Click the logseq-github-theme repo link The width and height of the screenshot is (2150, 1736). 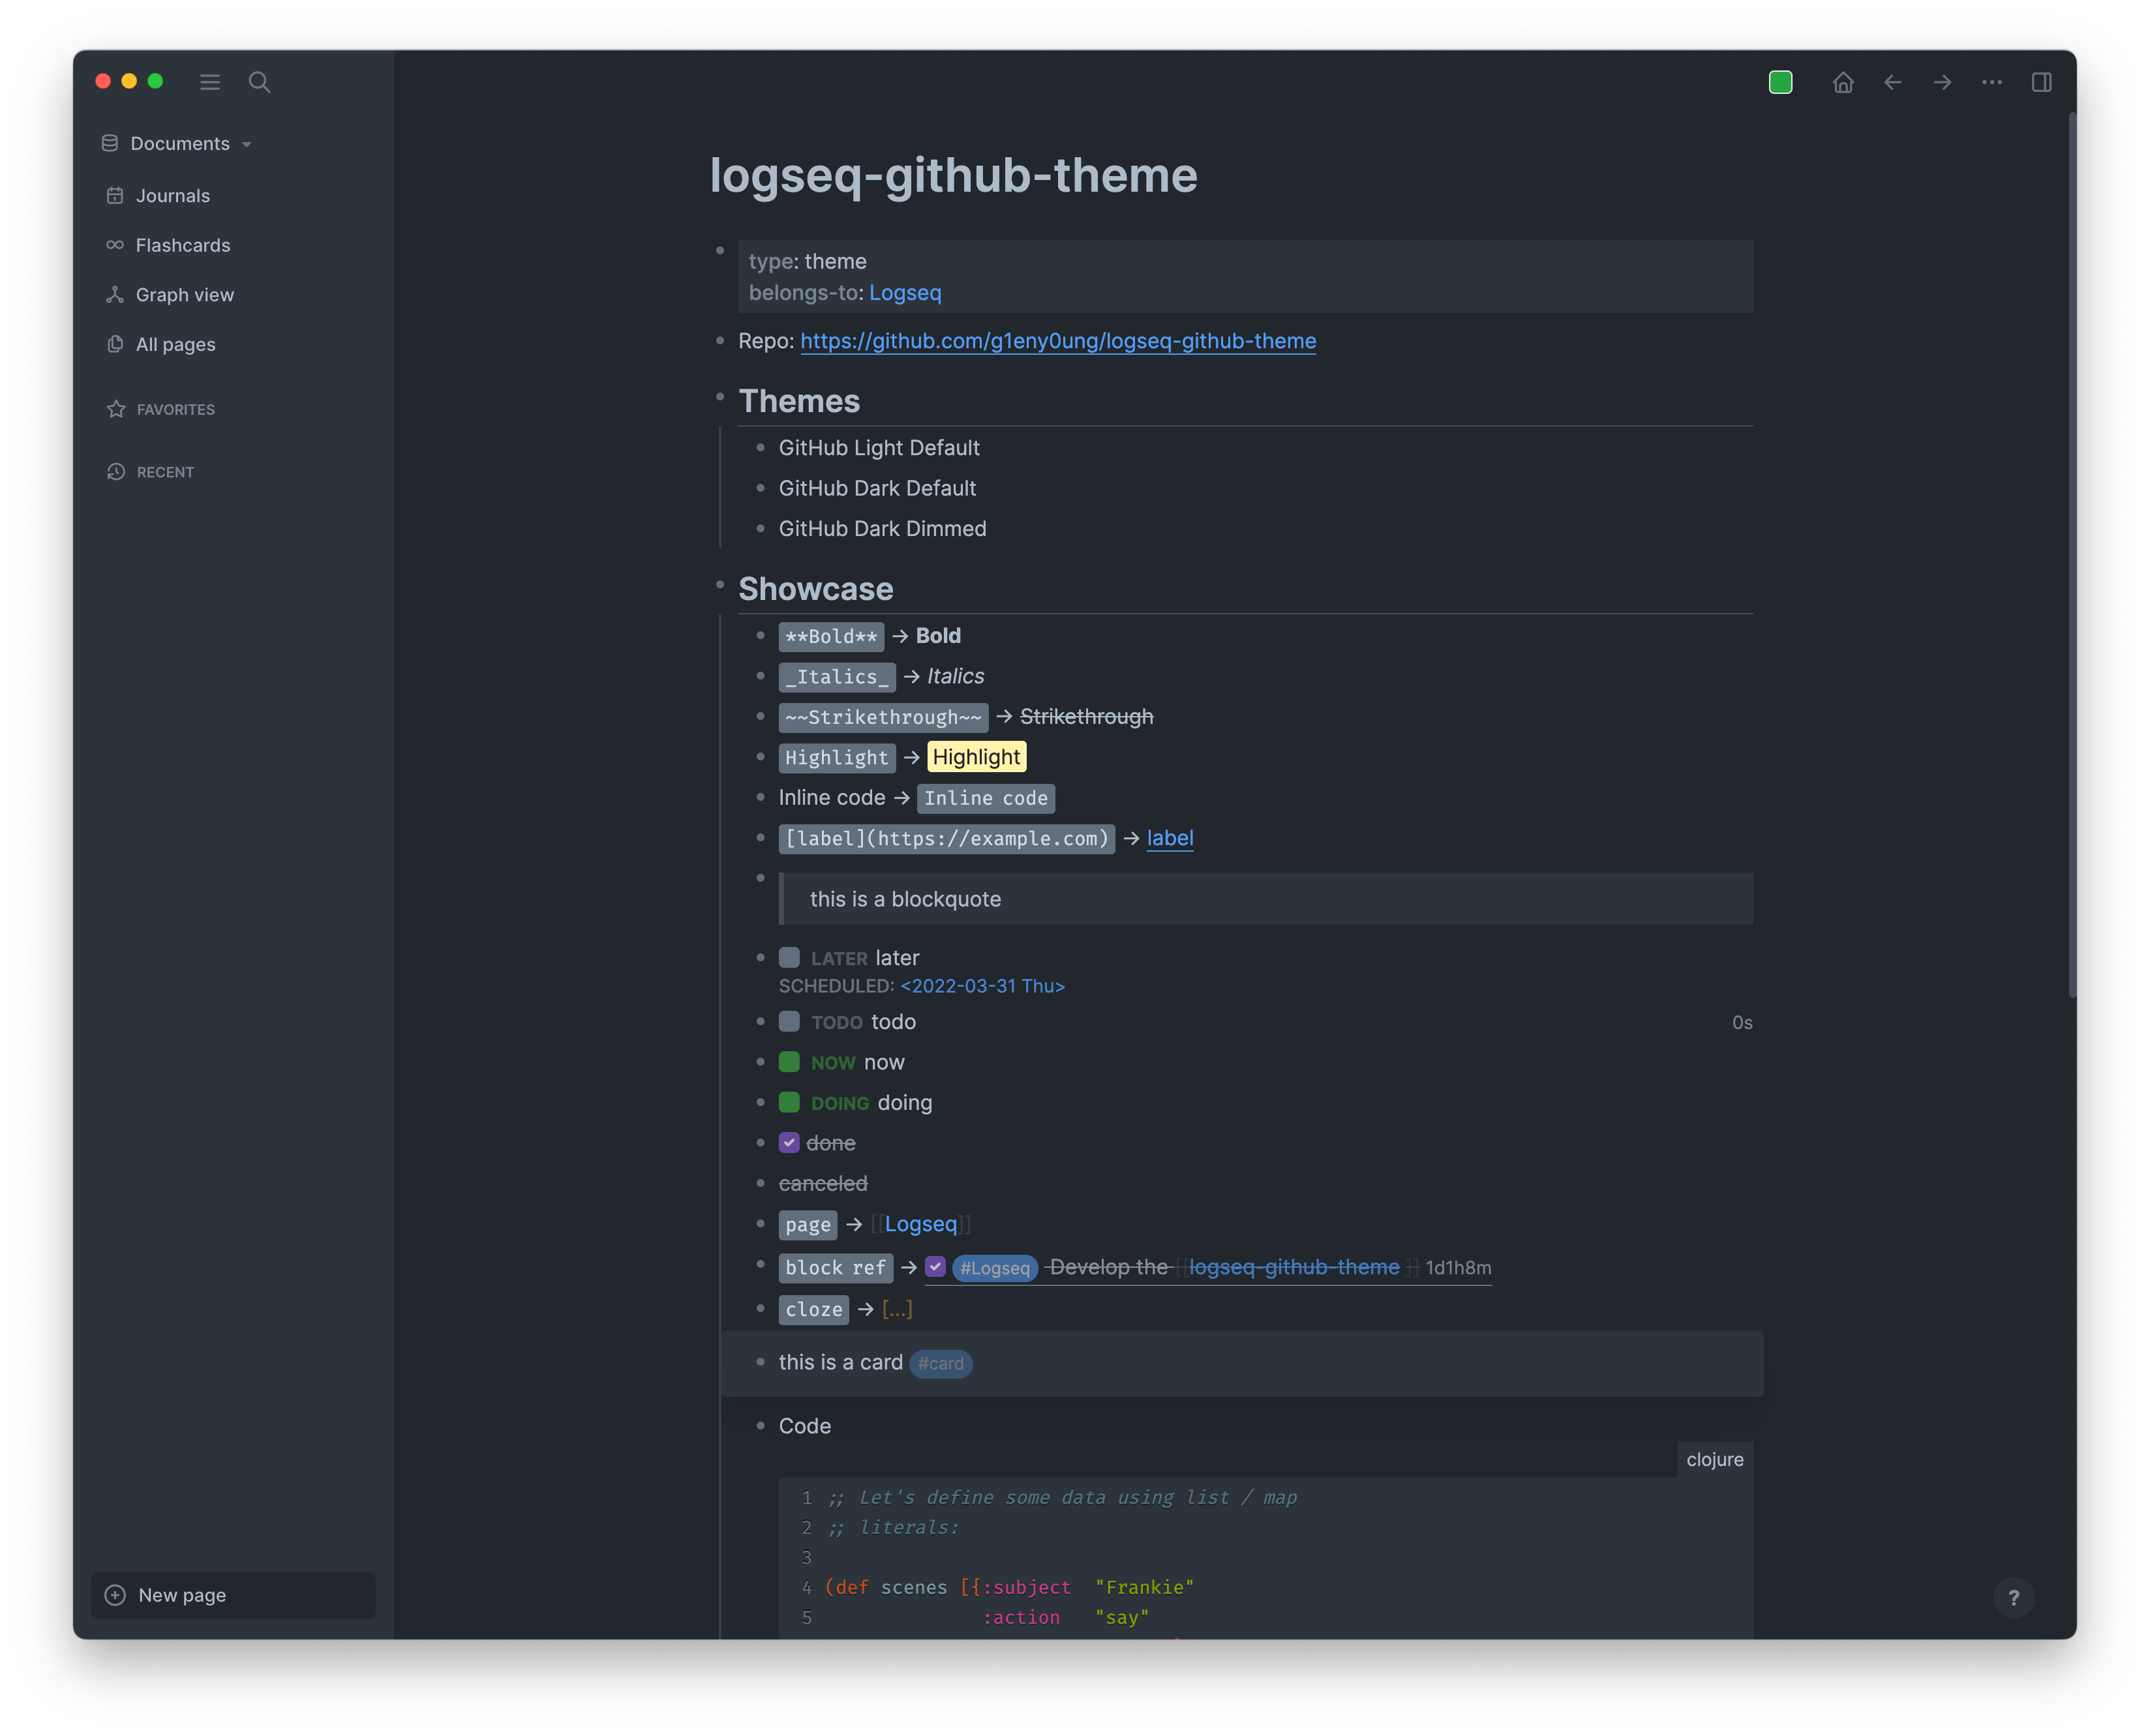coord(1057,338)
